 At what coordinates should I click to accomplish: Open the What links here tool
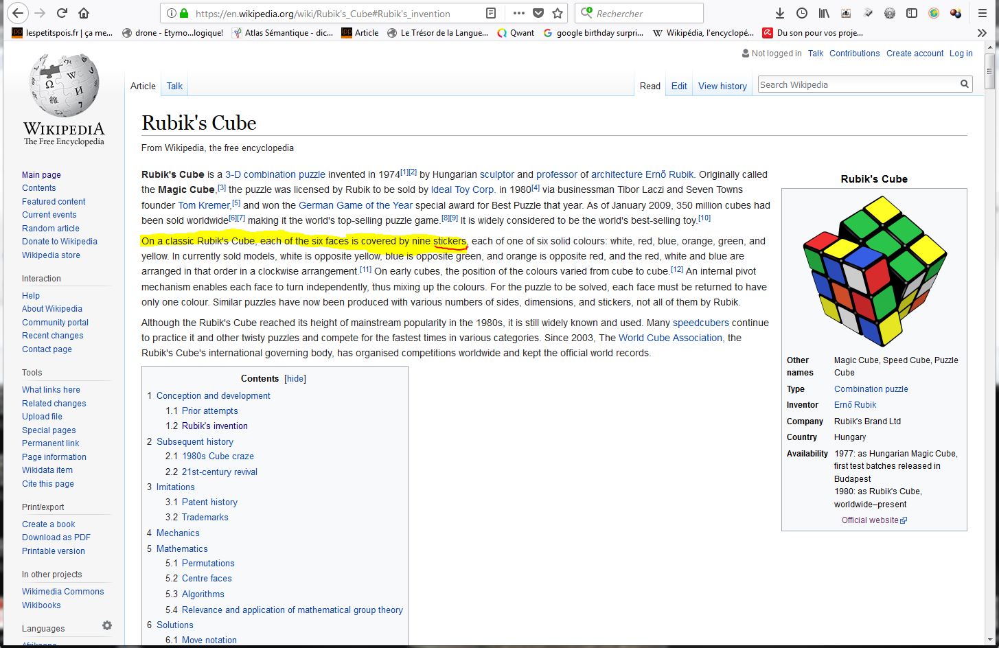click(51, 390)
